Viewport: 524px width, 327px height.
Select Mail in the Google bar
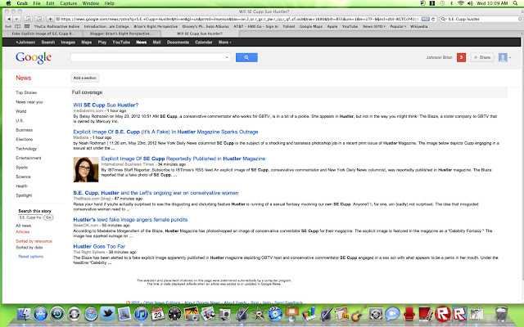tap(156, 43)
